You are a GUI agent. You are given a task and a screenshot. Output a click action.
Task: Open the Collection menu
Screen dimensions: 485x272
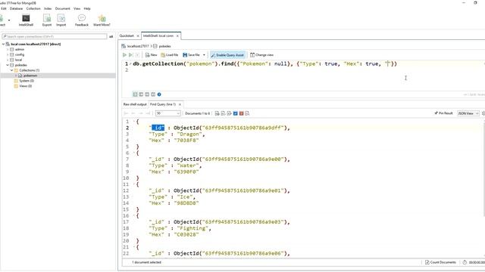[x=33, y=8]
